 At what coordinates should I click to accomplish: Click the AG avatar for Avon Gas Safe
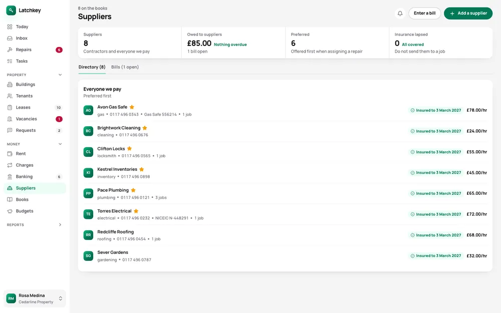(x=89, y=111)
